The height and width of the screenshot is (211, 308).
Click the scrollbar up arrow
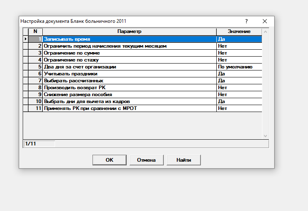click(265, 32)
